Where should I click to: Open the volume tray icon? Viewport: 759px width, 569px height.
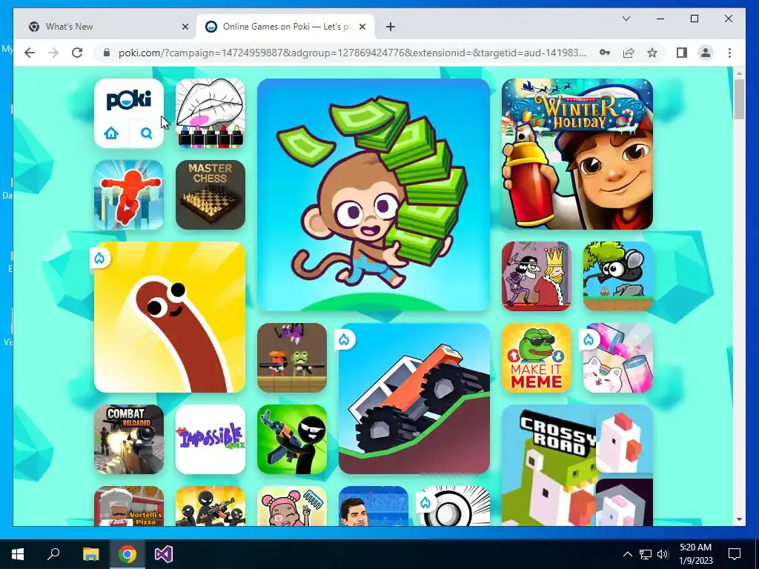pos(663,554)
